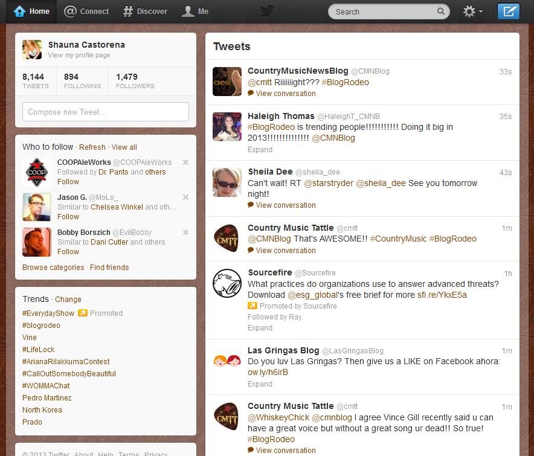The width and height of the screenshot is (534, 456).
Task: View conversation on Sheila Dee's tweet
Action: (x=285, y=205)
